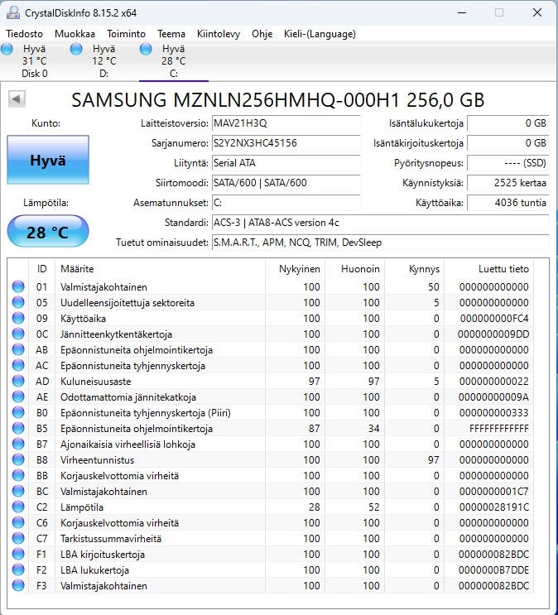Viewport: 558px width, 615px height.
Task: Click the 28 °C temperature button
Action: coord(47,232)
